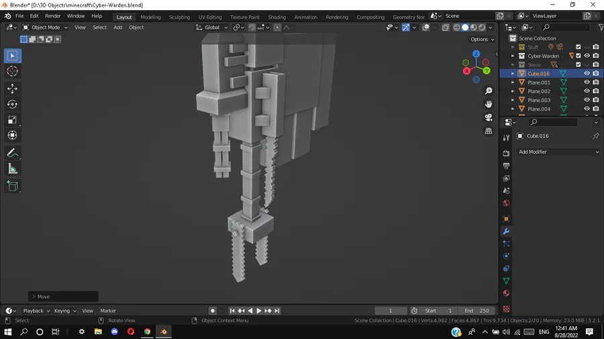This screenshot has width=604, height=339.
Task: Switch orthographic/perspective grid icon
Action: 489,131
